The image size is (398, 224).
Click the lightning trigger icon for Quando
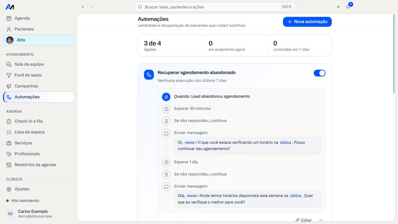[166, 97]
